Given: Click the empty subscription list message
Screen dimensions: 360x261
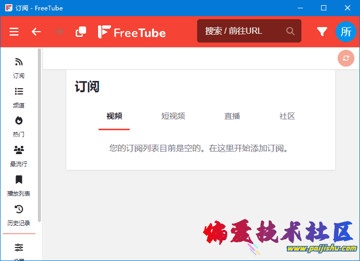Looking at the screenshot, I should (199, 148).
